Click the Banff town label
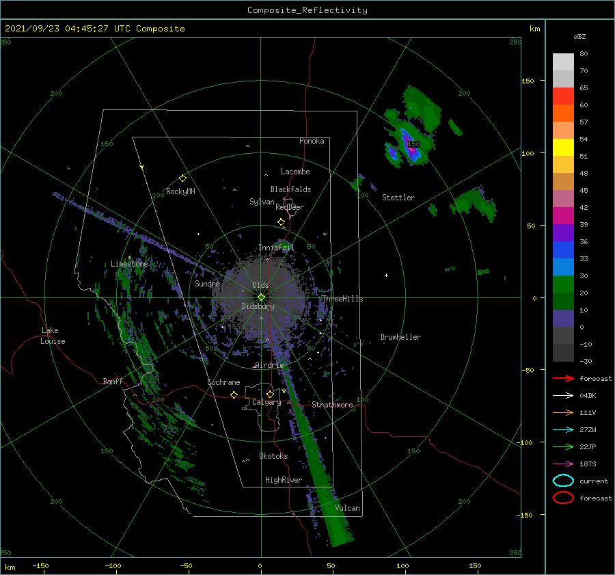The height and width of the screenshot is (575, 615). click(113, 381)
